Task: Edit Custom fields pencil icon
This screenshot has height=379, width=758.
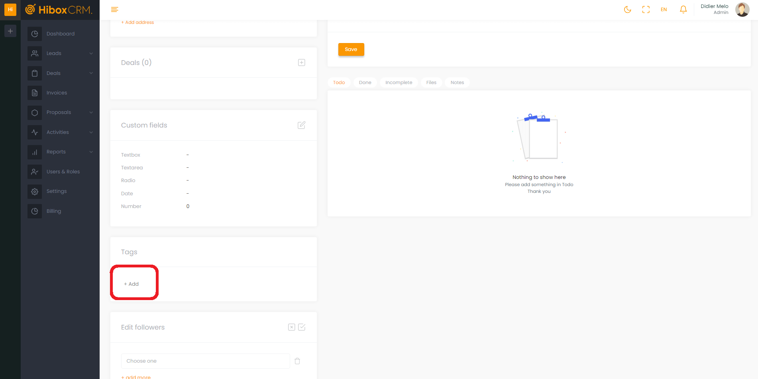Action: tap(302, 125)
